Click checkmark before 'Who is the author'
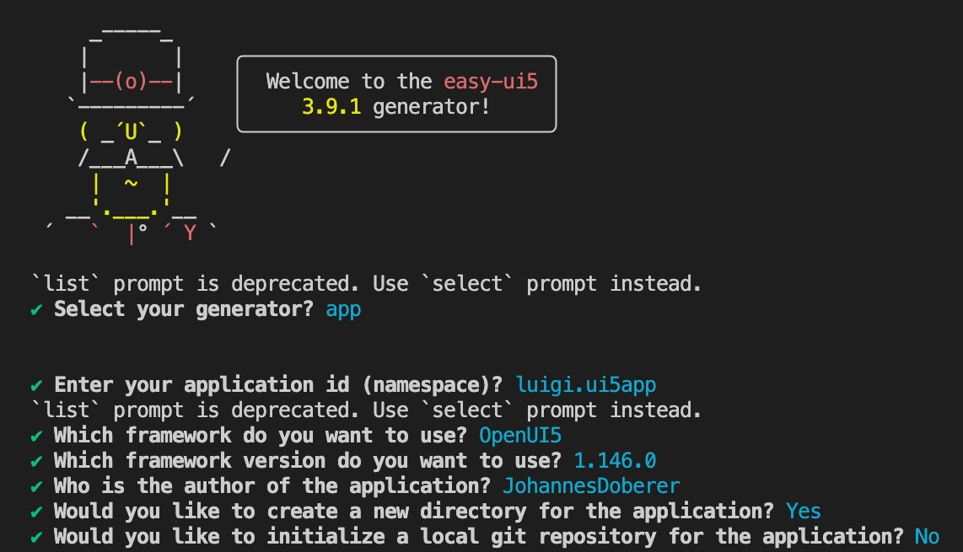 (36, 487)
